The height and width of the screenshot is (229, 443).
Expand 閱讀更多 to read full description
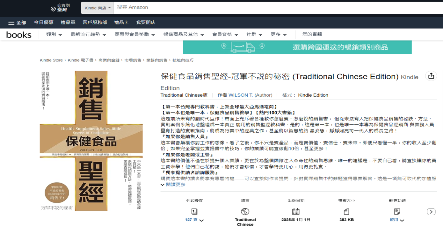tap(173, 184)
